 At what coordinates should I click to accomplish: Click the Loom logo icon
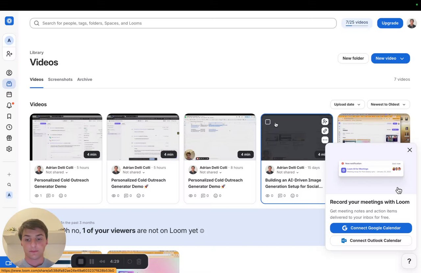9,21
